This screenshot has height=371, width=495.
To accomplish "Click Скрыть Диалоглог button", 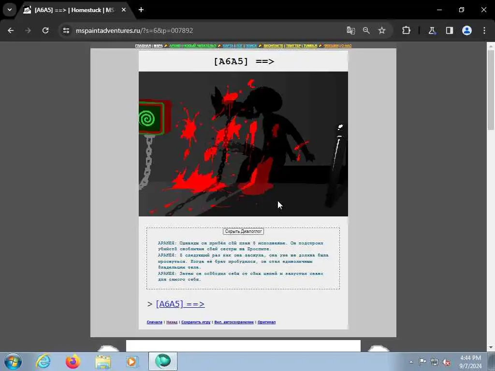I will [243, 231].
